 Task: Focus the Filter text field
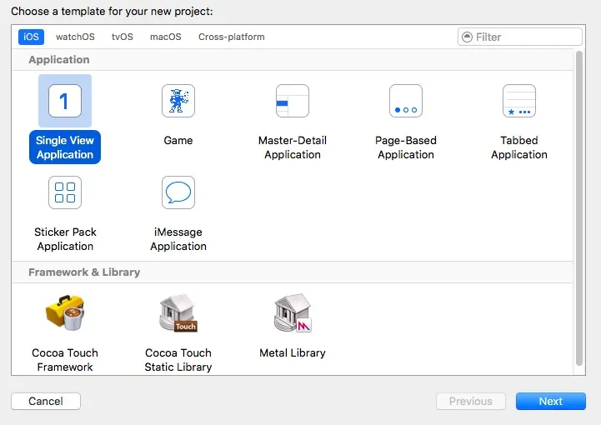click(520, 37)
